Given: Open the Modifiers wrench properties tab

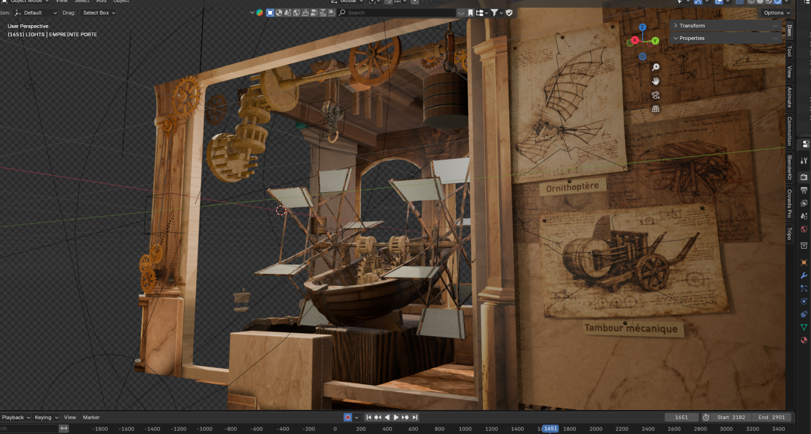Looking at the screenshot, I should pyautogui.click(x=803, y=275).
